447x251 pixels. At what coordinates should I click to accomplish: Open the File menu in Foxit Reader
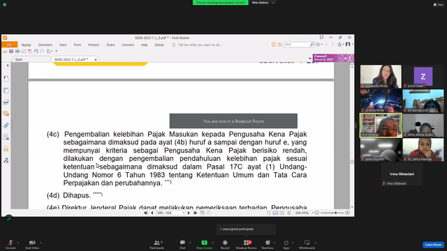click(9, 45)
